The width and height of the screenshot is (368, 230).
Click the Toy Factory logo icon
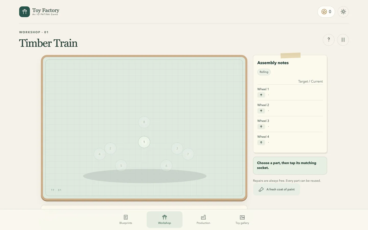point(25,12)
